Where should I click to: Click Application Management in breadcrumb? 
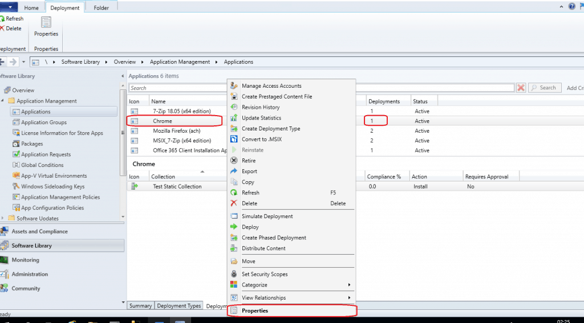180,62
